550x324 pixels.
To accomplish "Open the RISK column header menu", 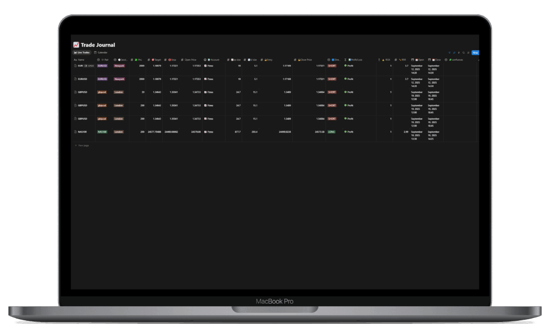I will coord(386,60).
